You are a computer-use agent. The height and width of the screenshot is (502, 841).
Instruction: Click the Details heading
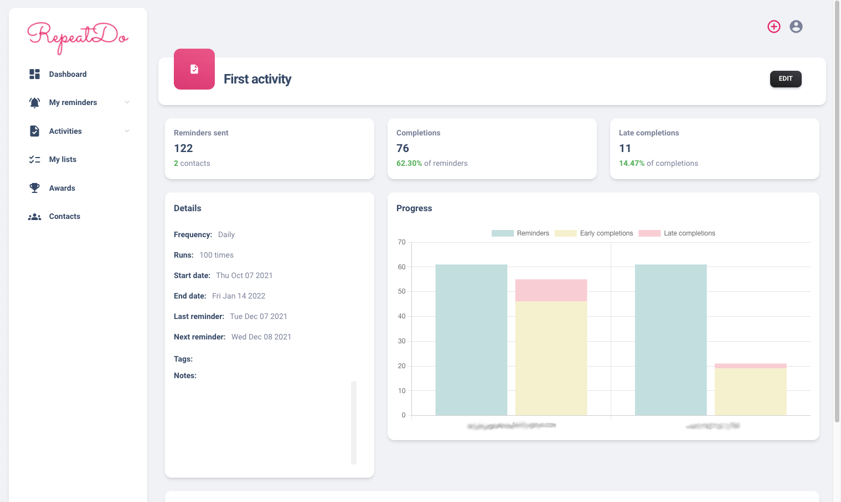click(188, 208)
